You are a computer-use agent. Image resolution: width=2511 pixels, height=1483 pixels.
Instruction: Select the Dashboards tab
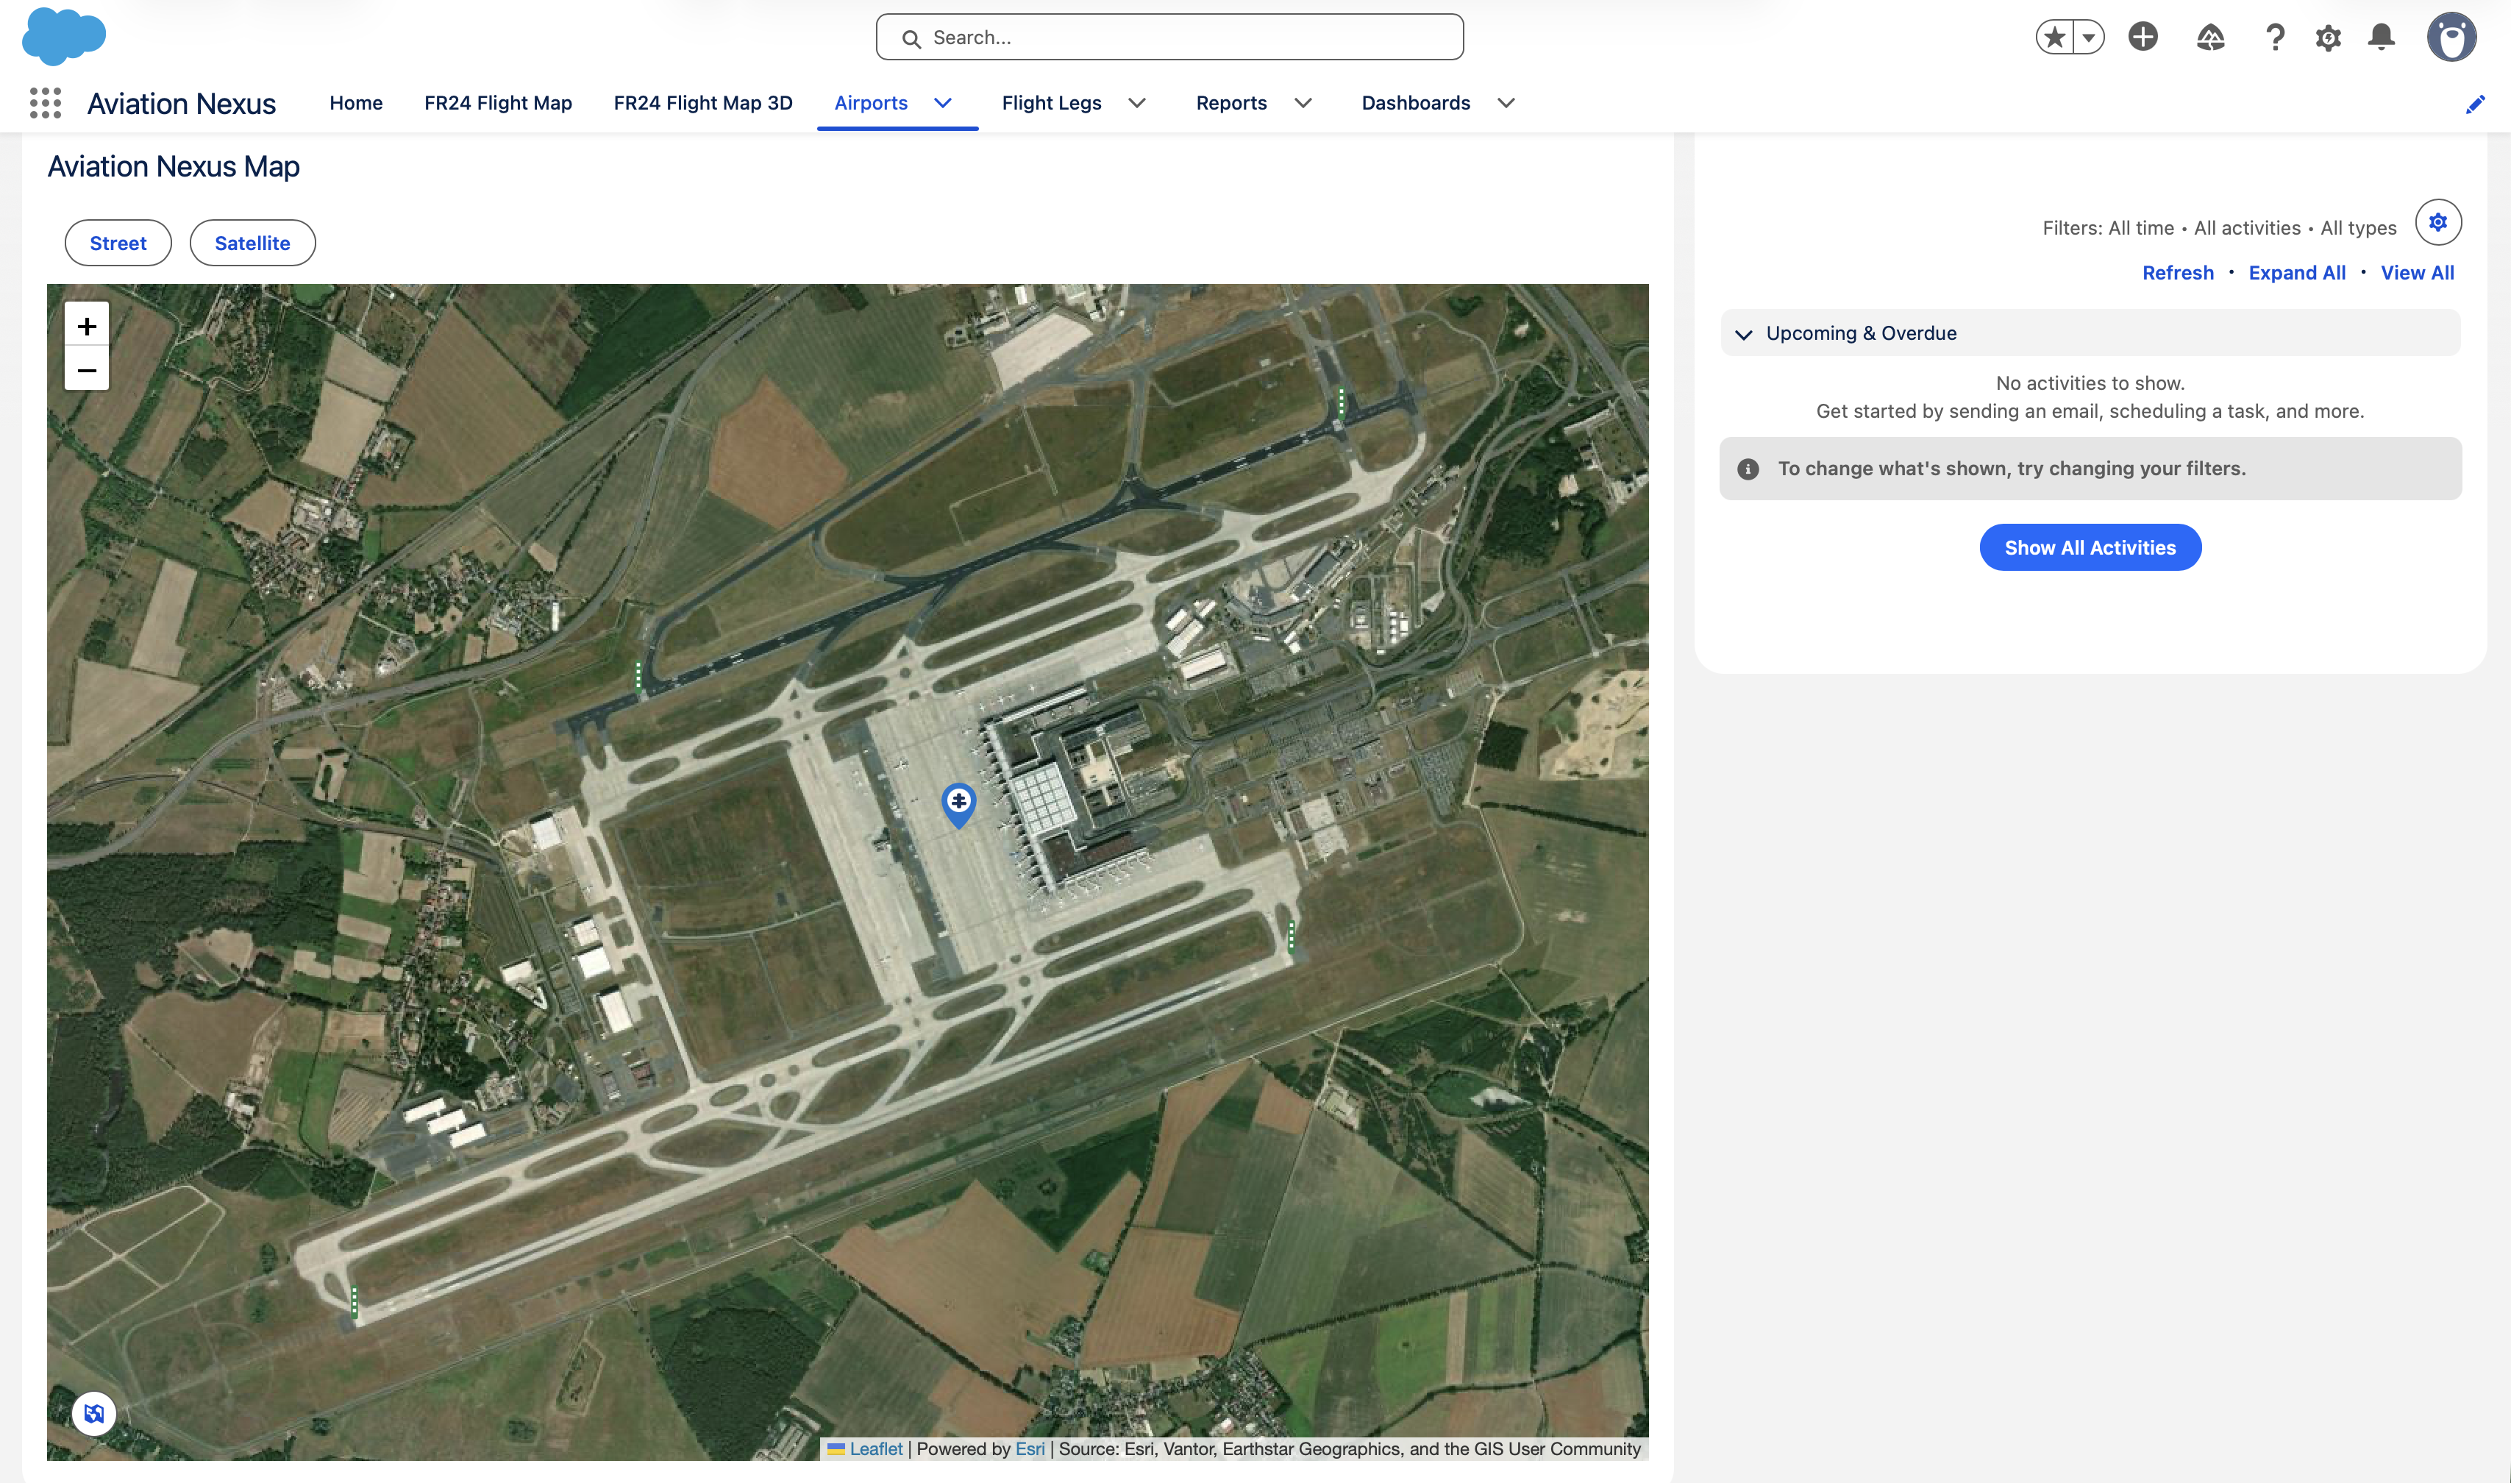[1416, 103]
